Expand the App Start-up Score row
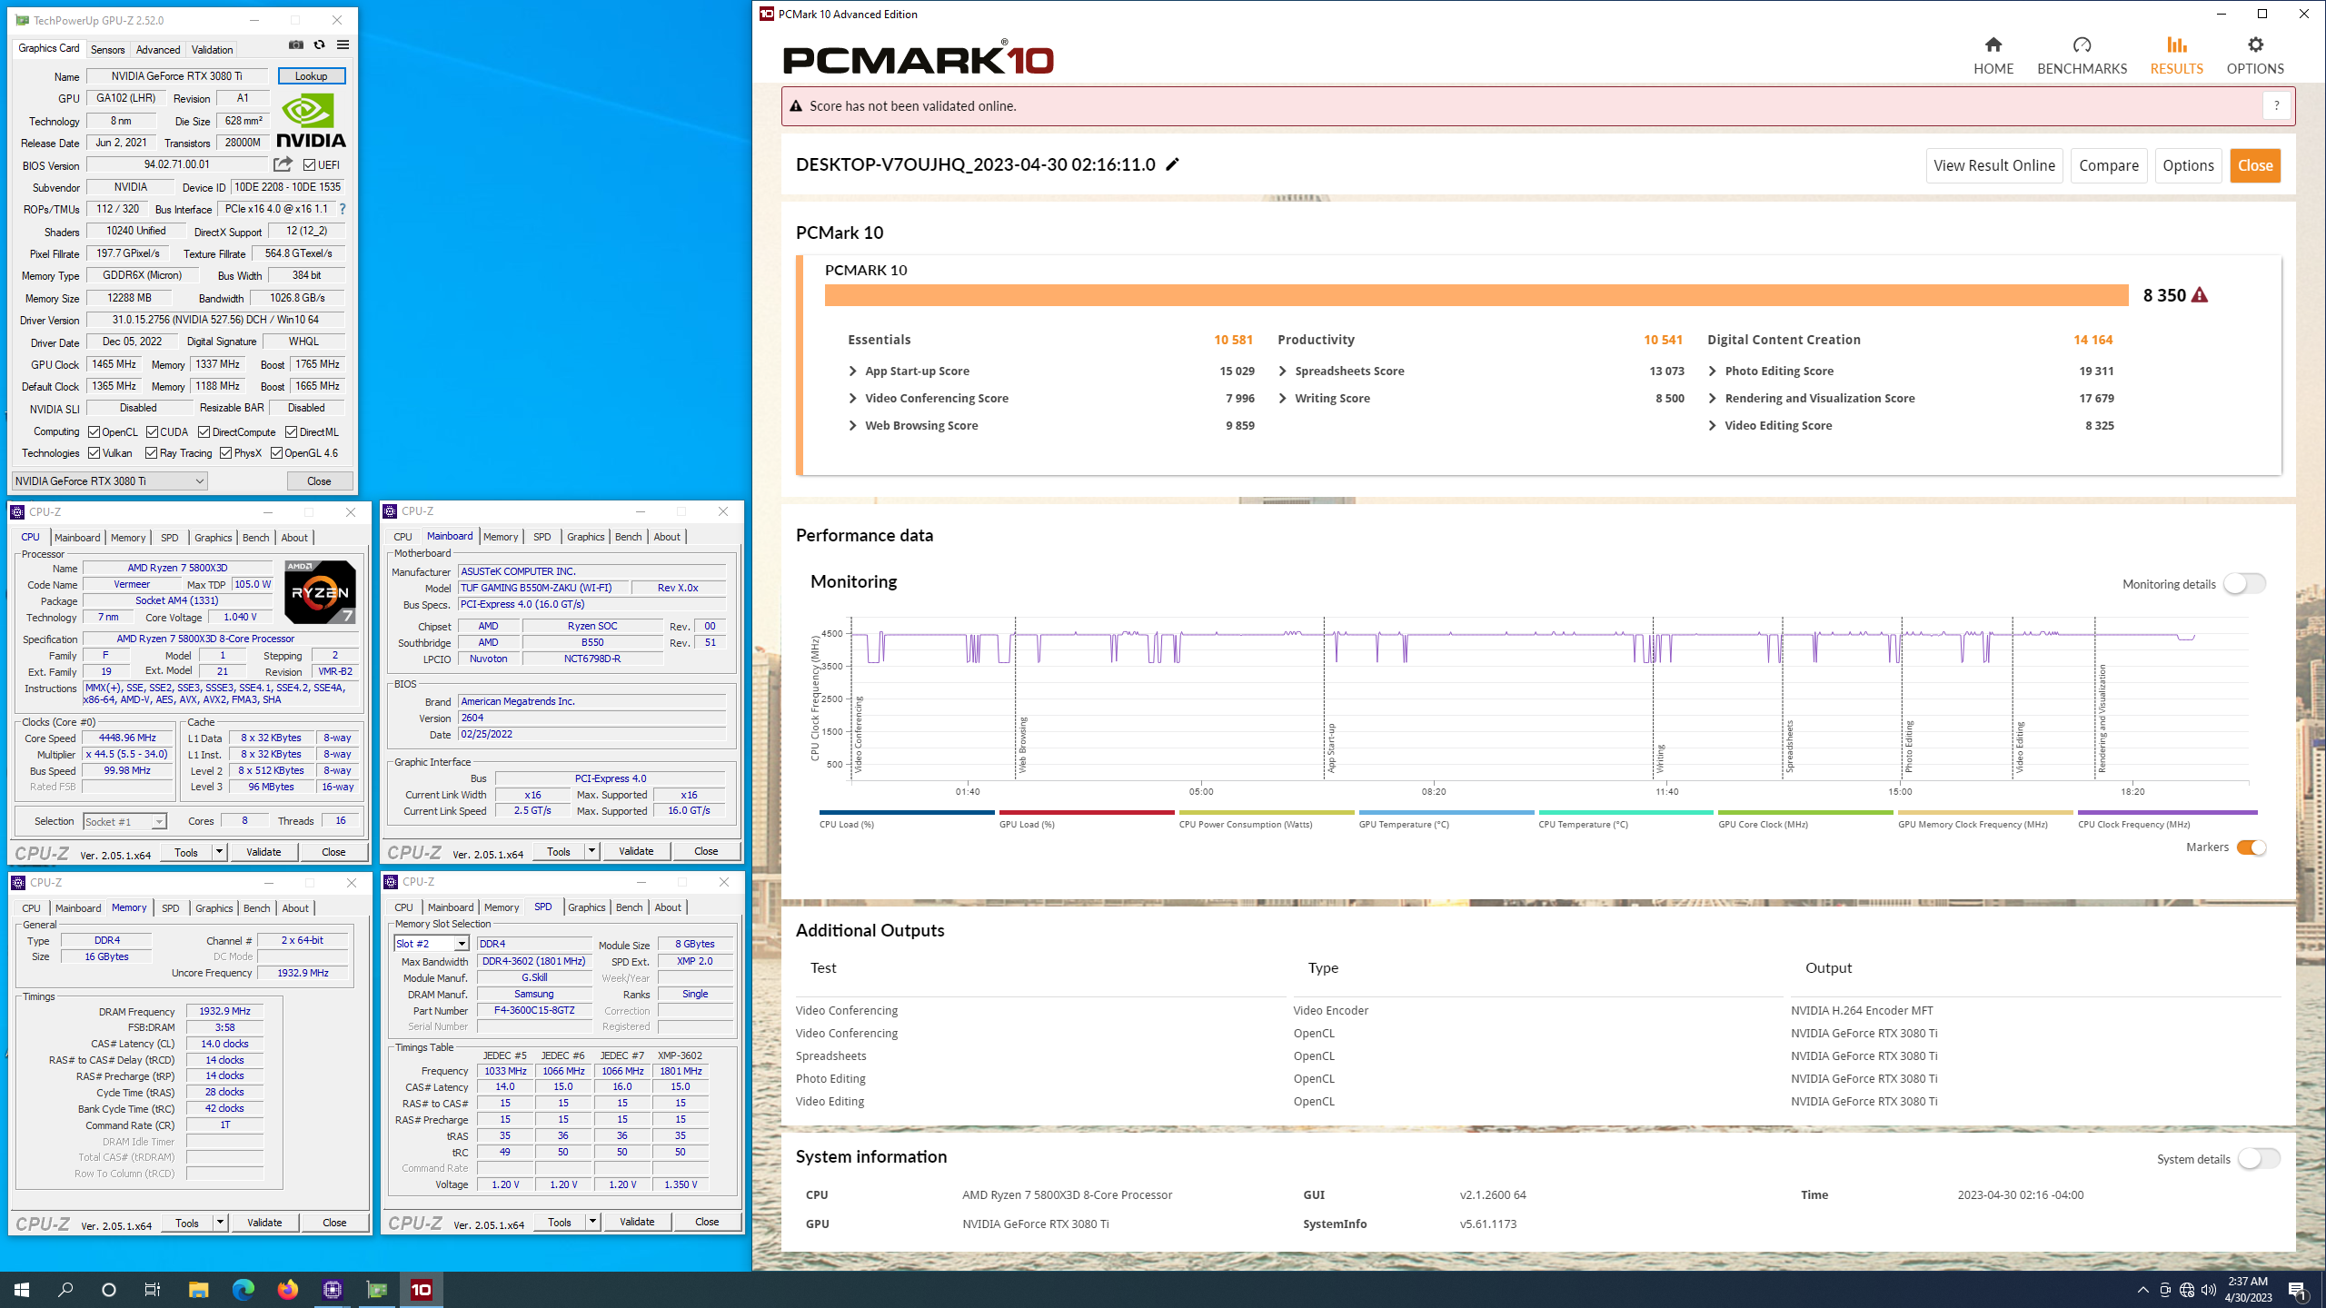This screenshot has width=2326, height=1308. [852, 371]
